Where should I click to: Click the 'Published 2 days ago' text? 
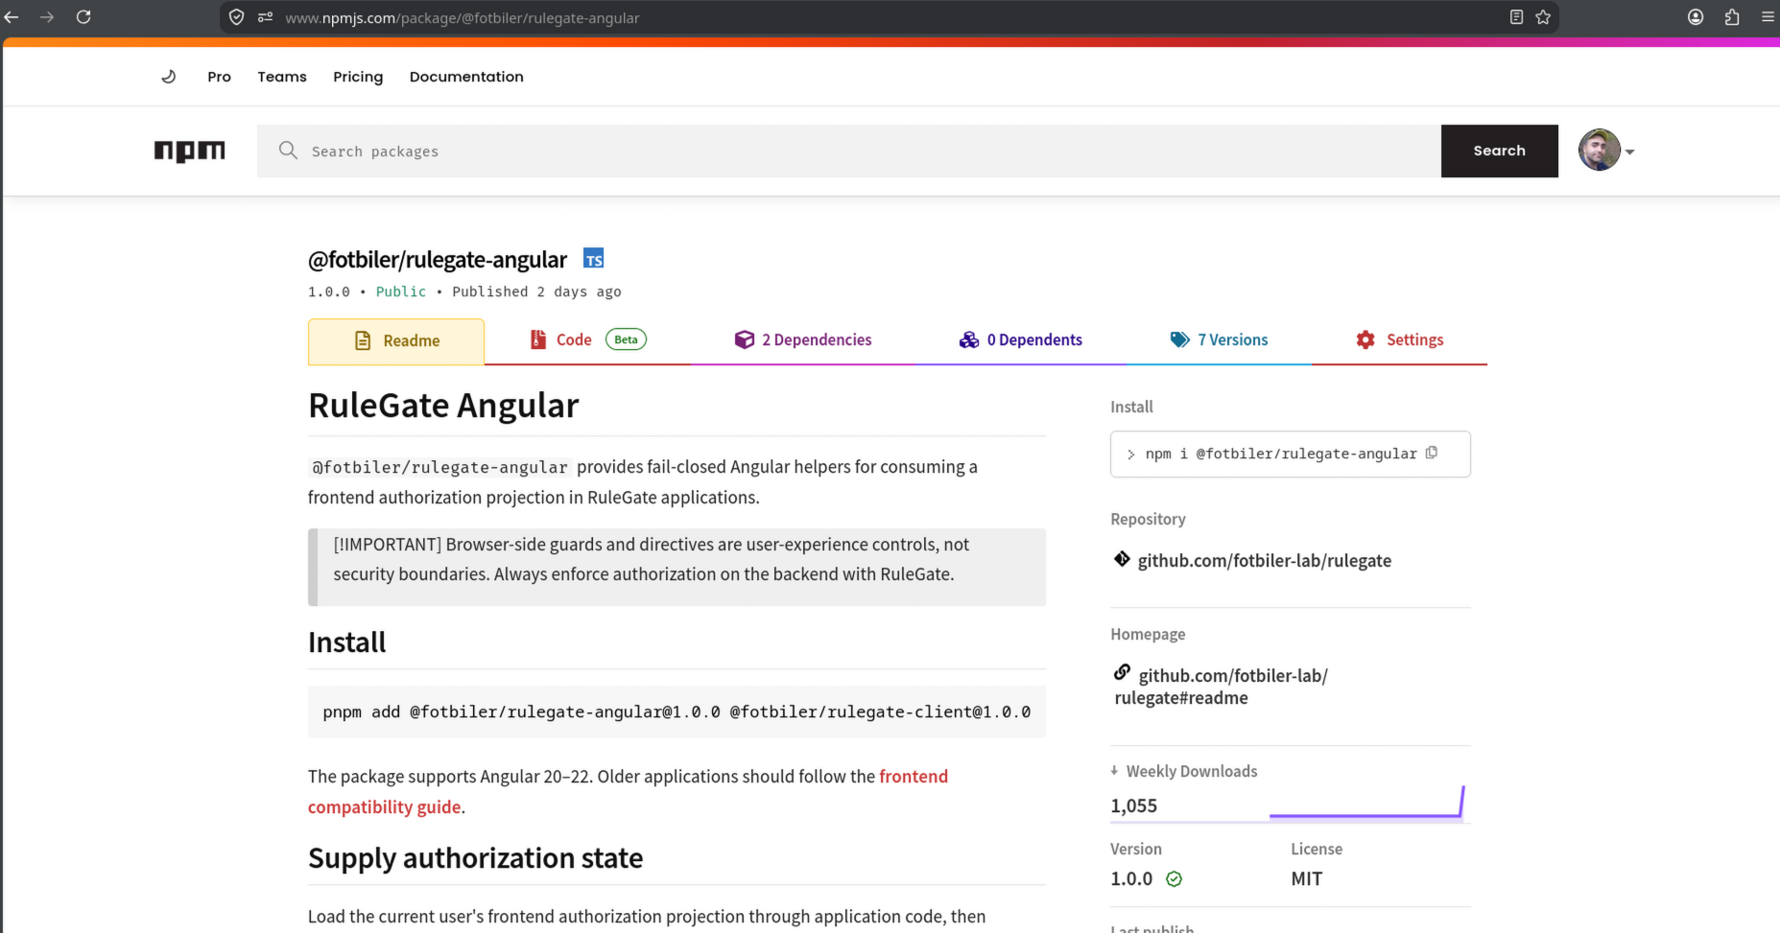pyautogui.click(x=536, y=292)
